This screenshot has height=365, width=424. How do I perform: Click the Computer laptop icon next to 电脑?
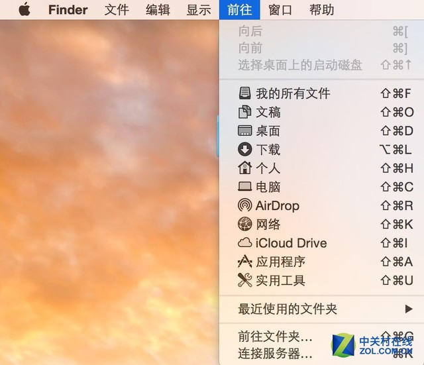[x=245, y=187]
